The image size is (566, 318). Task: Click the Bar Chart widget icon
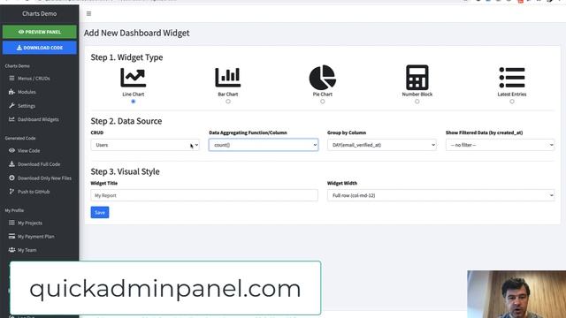pyautogui.click(x=228, y=77)
